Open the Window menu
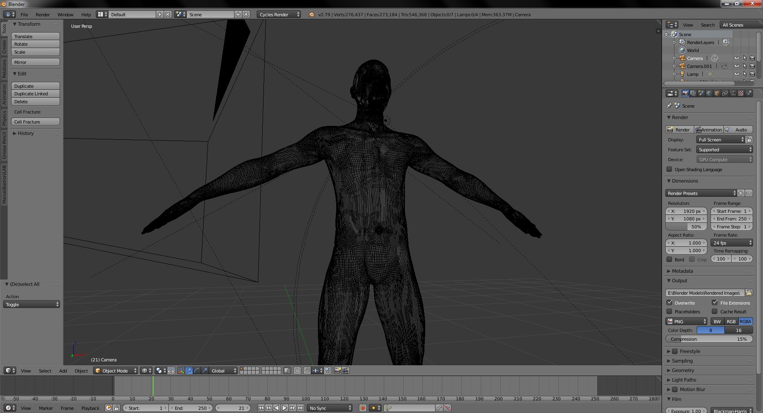 tap(65, 14)
